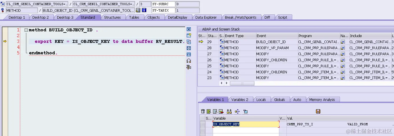Viewport: 394px width, 136px height.
Task: Click the Val. column header
Action: pos(340,118)
